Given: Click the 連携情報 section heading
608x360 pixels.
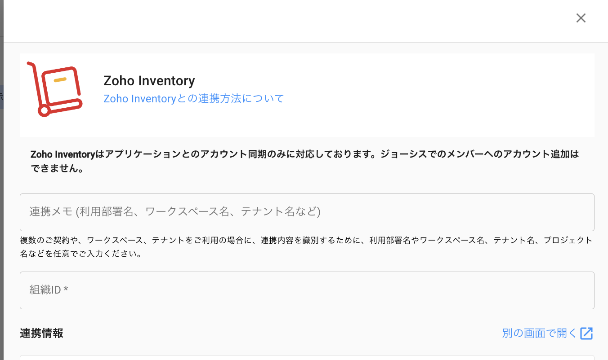Looking at the screenshot, I should (41, 333).
